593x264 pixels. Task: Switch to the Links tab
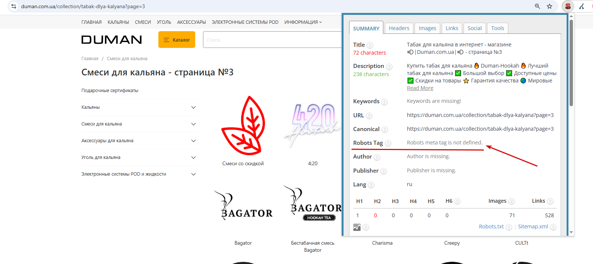[452, 28]
